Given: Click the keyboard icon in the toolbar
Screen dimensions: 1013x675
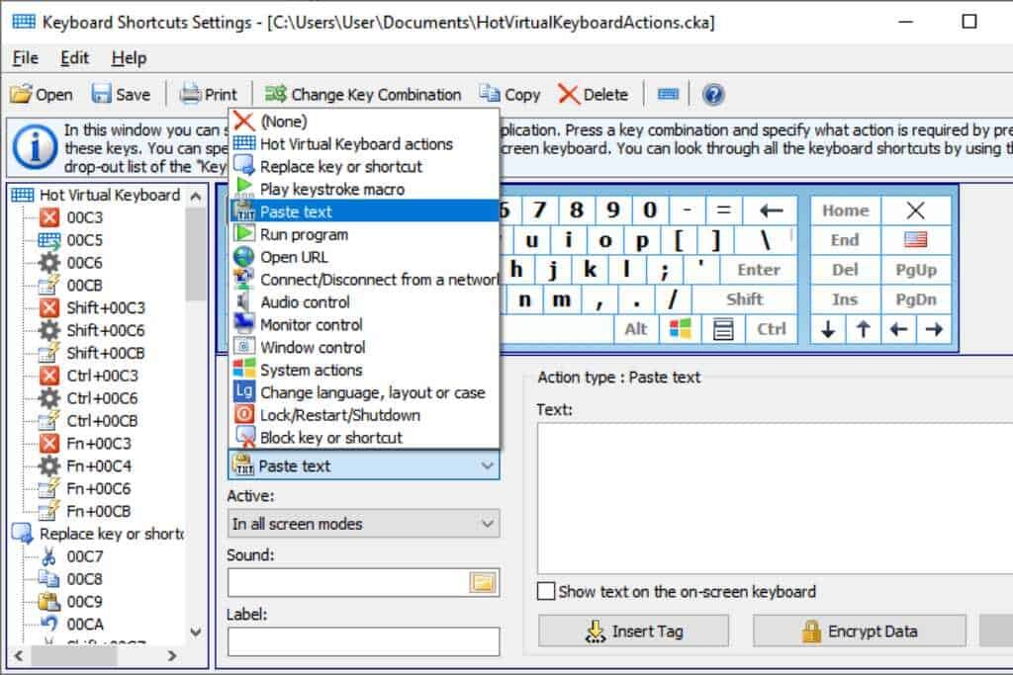Looking at the screenshot, I should tap(668, 94).
